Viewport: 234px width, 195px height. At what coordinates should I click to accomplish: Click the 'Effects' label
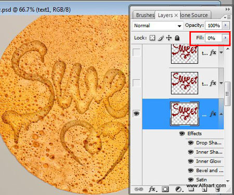tap(194, 133)
